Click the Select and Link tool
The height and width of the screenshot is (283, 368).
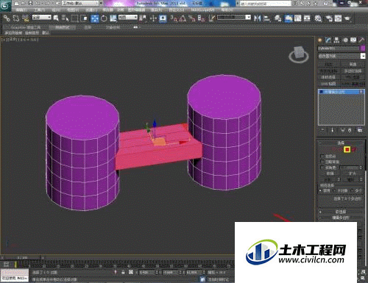7,18
